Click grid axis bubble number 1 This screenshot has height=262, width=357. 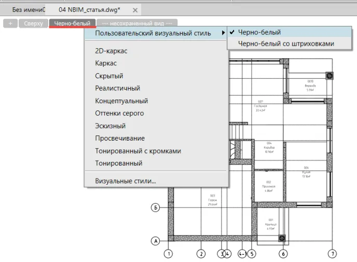click(168, 254)
